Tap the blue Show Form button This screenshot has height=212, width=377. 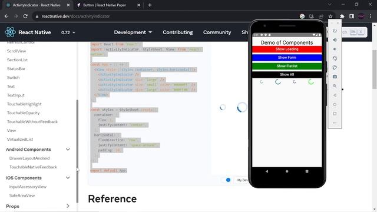tap(287, 58)
